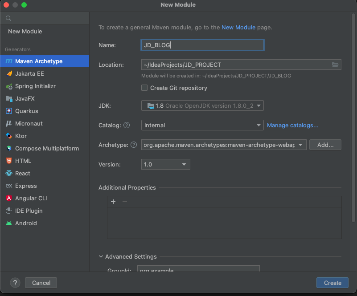Click the React atom icon

coord(9,173)
